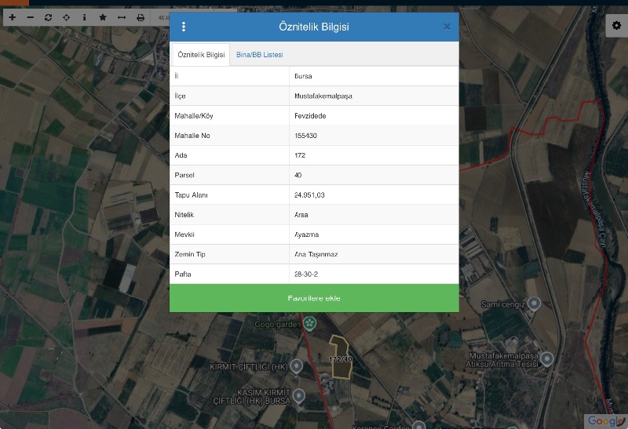This screenshot has height=429, width=628.
Task: Switch to the Bina/BB Listesi tab
Action: 260,54
